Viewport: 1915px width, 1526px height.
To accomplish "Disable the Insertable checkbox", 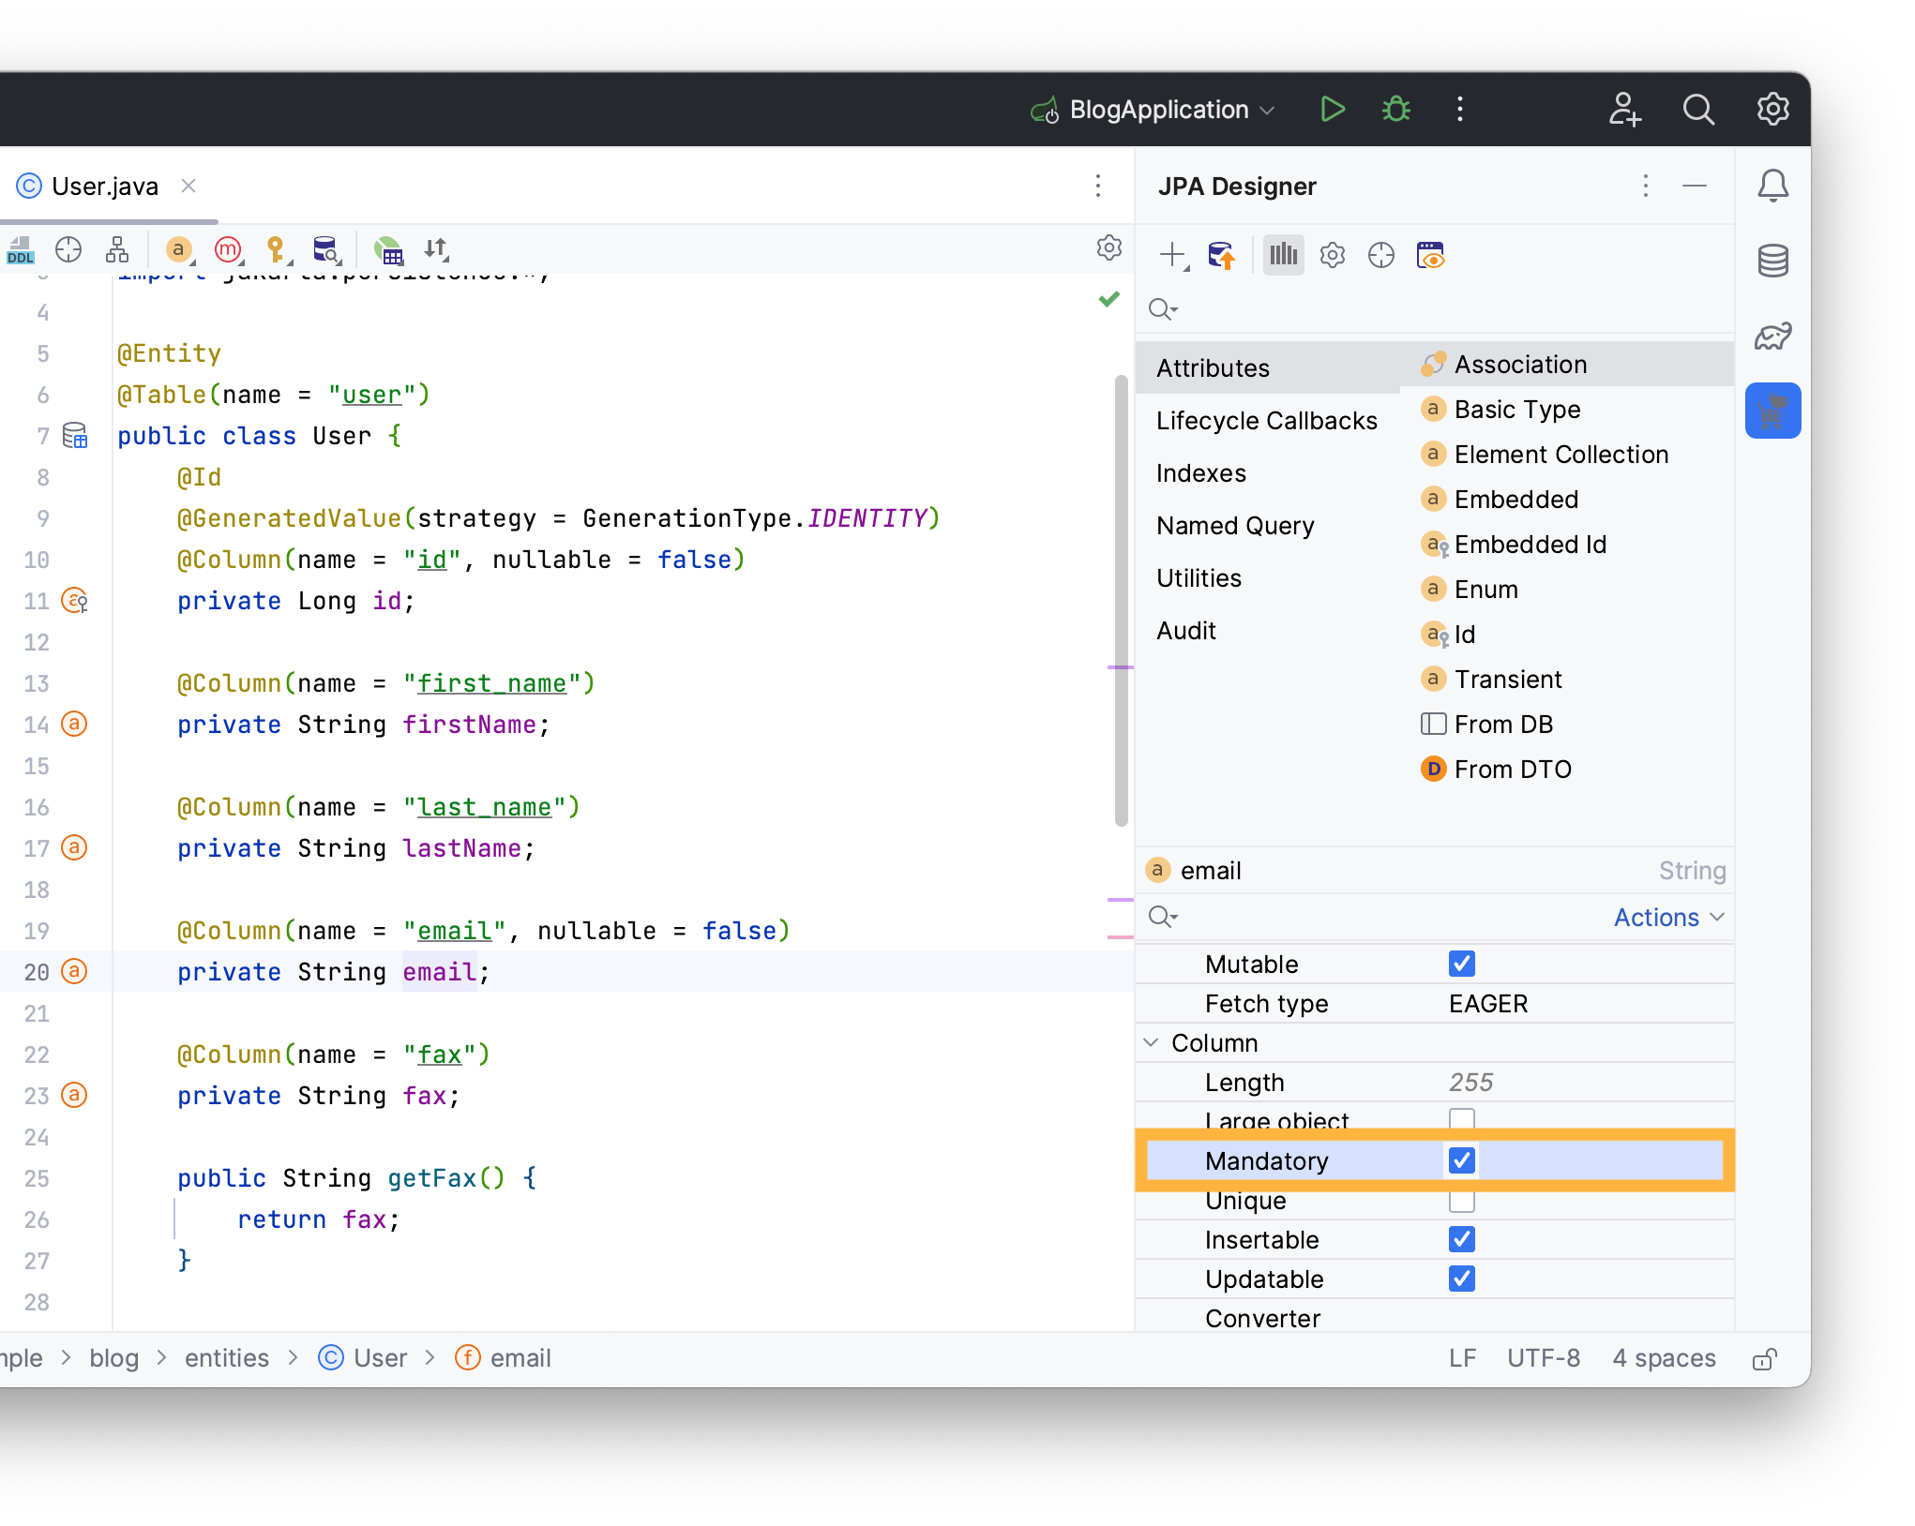I will pos(1461,1239).
